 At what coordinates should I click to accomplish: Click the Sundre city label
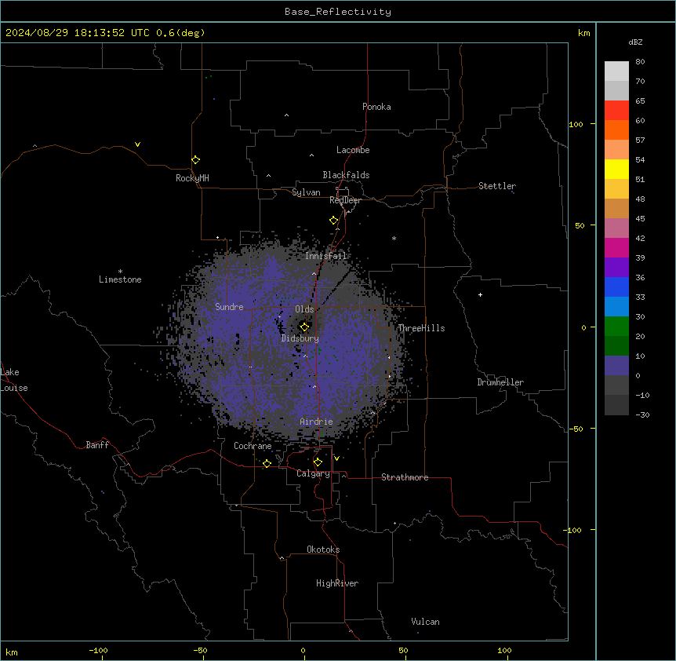click(229, 307)
